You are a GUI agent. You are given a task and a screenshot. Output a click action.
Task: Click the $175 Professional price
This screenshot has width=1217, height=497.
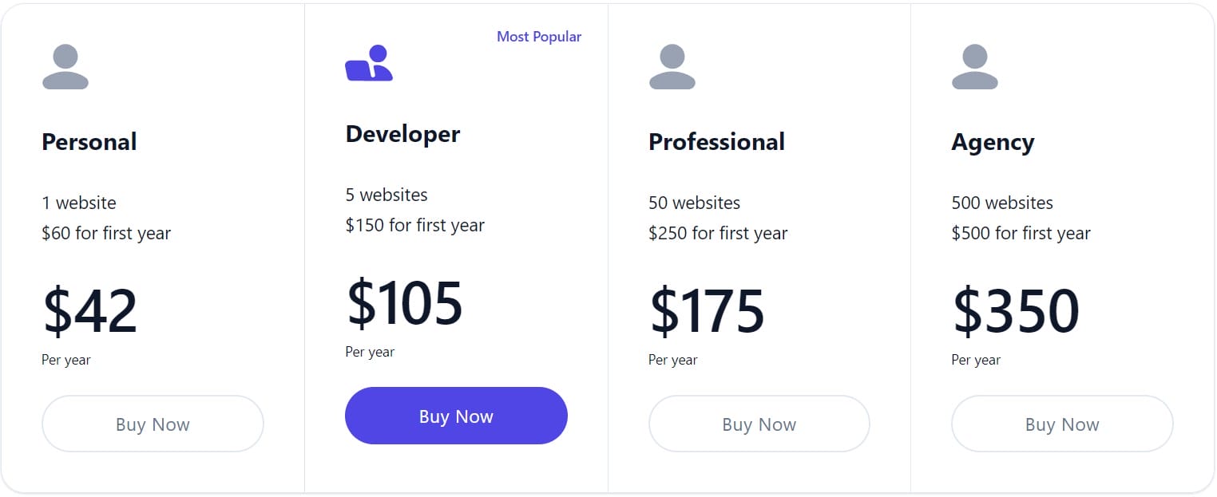(x=707, y=311)
